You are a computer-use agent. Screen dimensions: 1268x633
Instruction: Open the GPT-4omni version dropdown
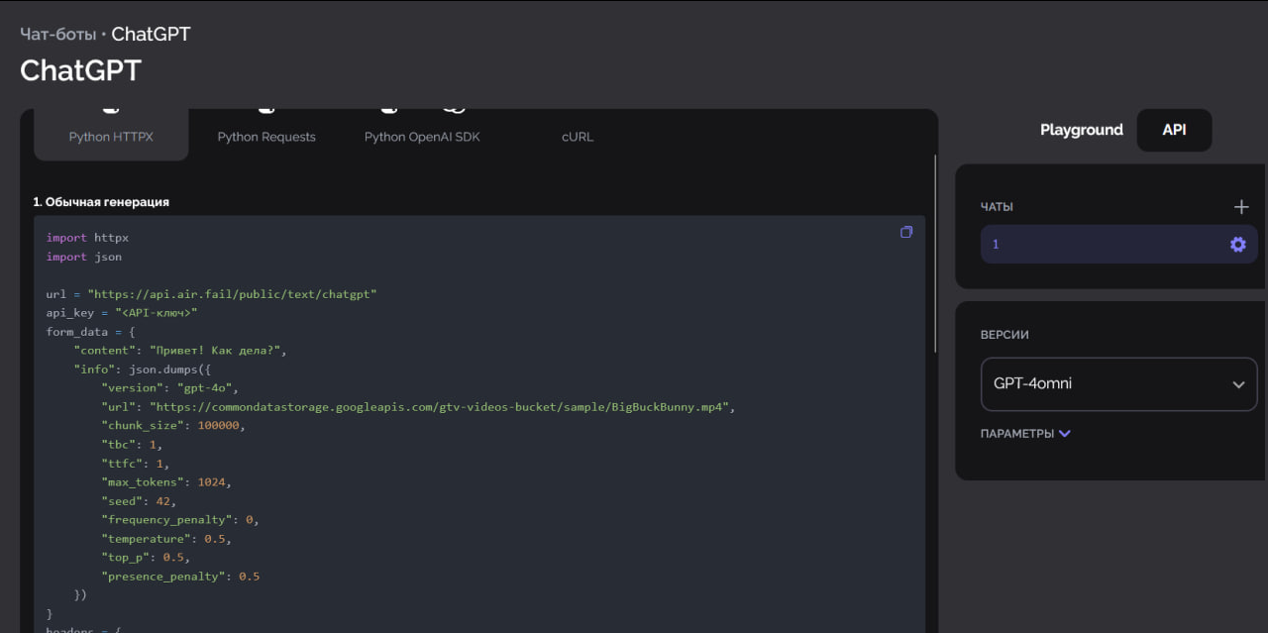pyautogui.click(x=1118, y=383)
